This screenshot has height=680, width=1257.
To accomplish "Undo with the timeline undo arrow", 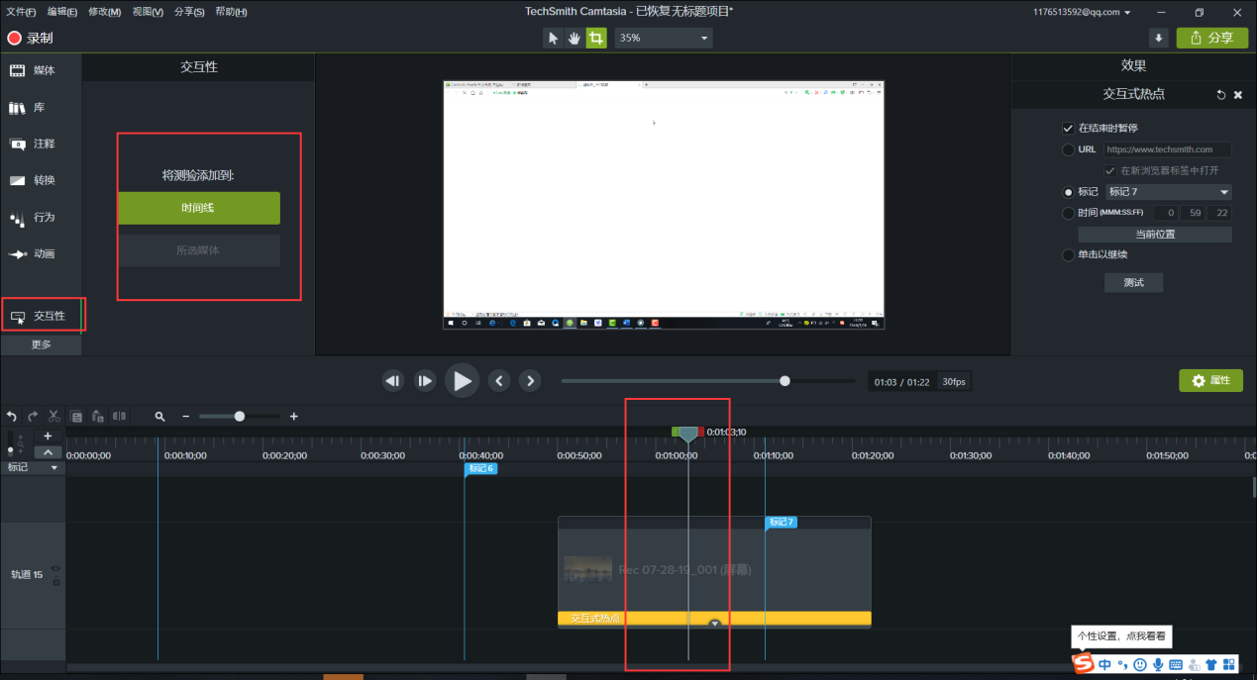I will [x=12, y=417].
